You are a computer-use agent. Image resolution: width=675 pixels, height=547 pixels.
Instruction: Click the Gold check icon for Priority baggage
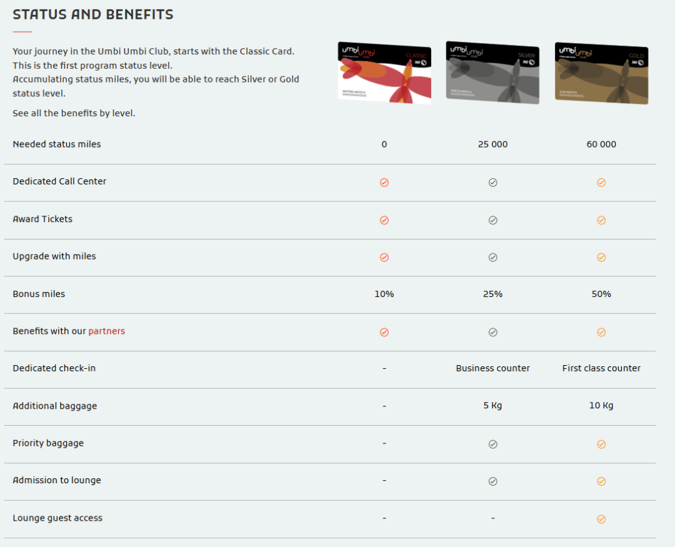(x=601, y=444)
